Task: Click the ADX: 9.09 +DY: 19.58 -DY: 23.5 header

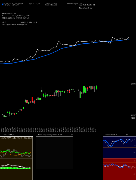Action: pyautogui.click(x=16, y=138)
